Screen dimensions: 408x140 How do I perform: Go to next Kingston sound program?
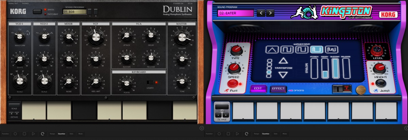270,13
